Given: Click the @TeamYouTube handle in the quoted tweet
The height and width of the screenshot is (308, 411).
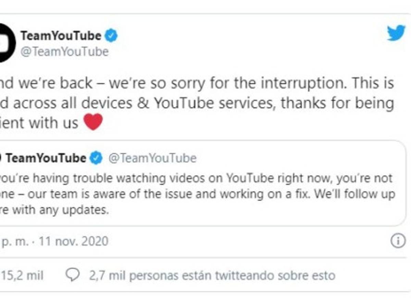Looking at the screenshot, I should tap(152, 158).
